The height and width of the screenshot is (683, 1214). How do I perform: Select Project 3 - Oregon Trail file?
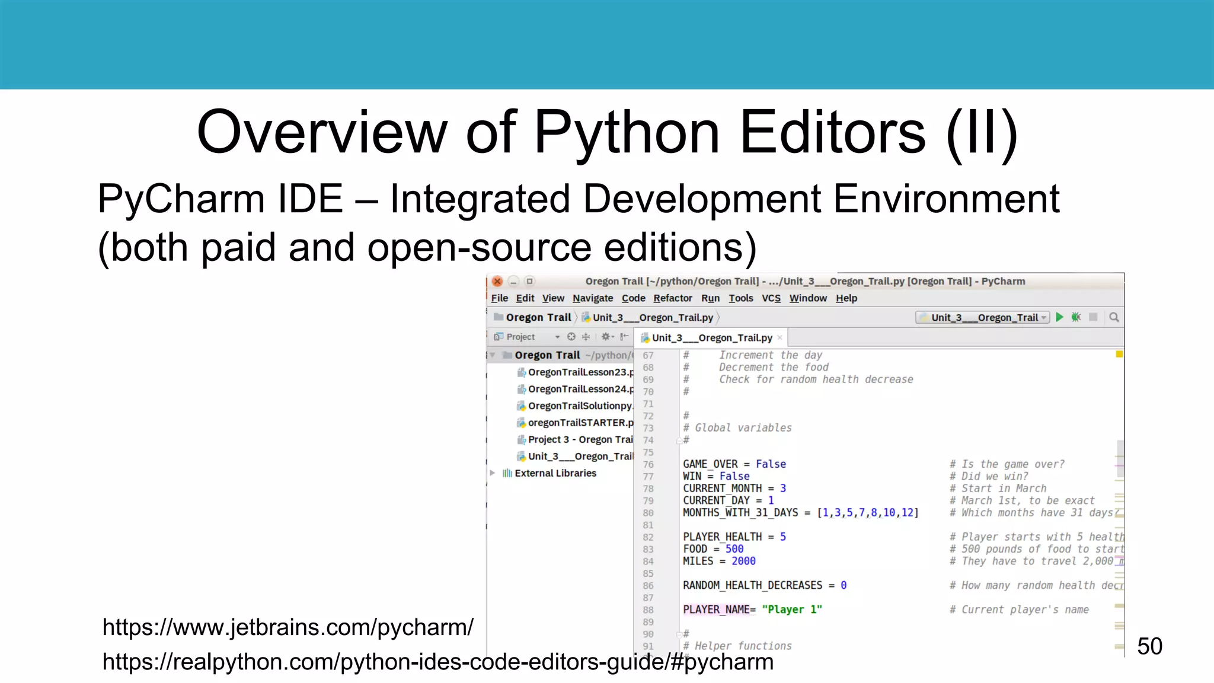click(574, 439)
